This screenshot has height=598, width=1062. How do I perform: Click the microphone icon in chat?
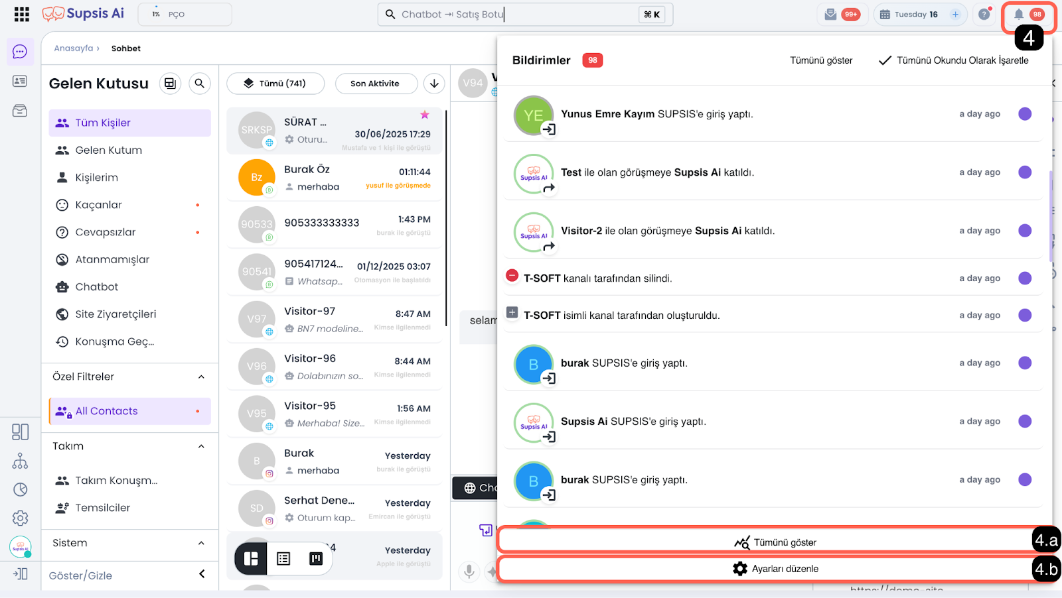(469, 571)
